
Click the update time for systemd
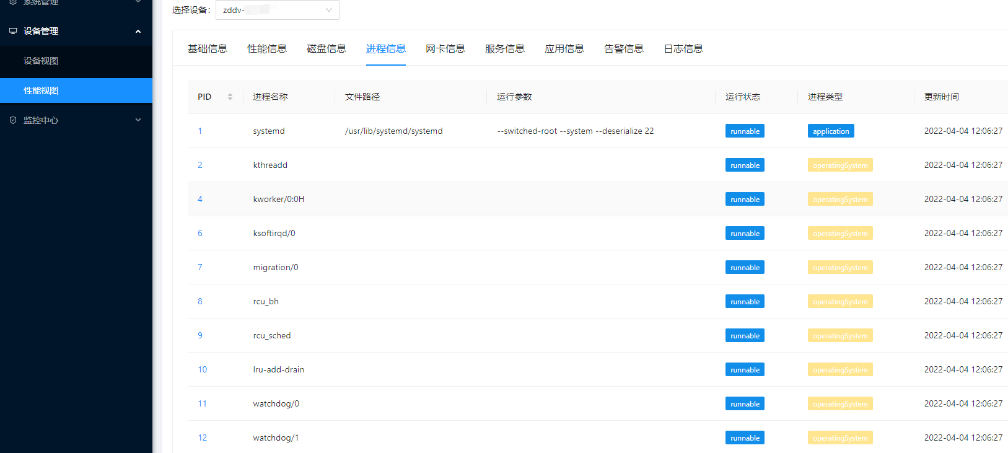[963, 131]
